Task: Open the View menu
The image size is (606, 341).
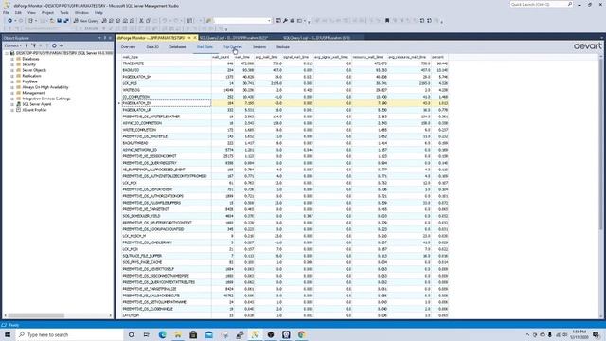Action: tap(31, 12)
